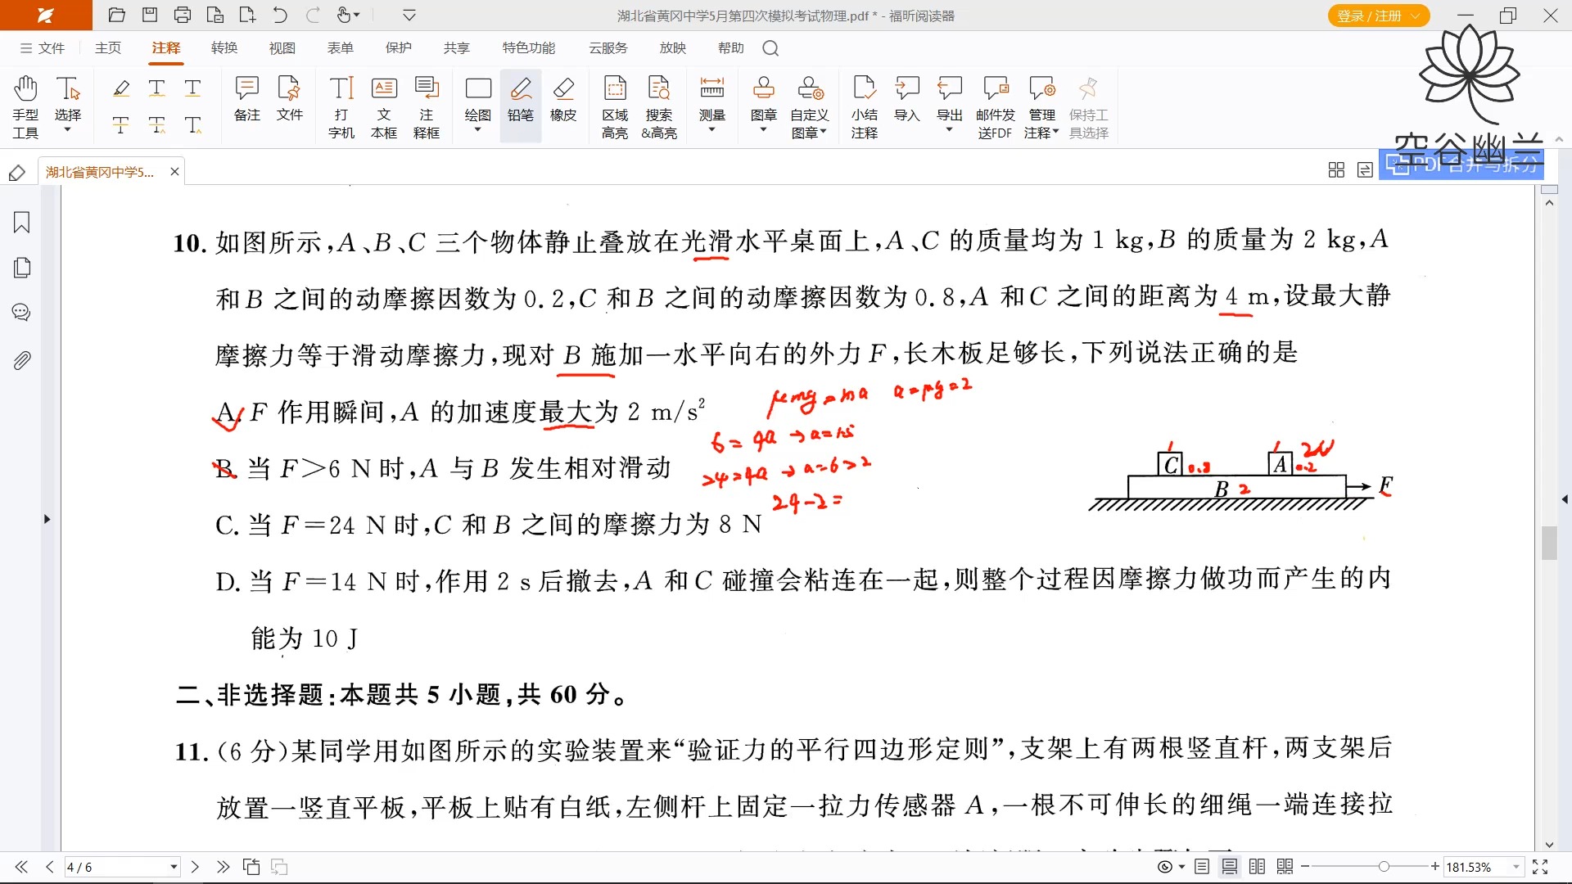Screen dimensions: 1572x884
Task: Open the 云服务 ribbon tab
Action: [x=608, y=48]
